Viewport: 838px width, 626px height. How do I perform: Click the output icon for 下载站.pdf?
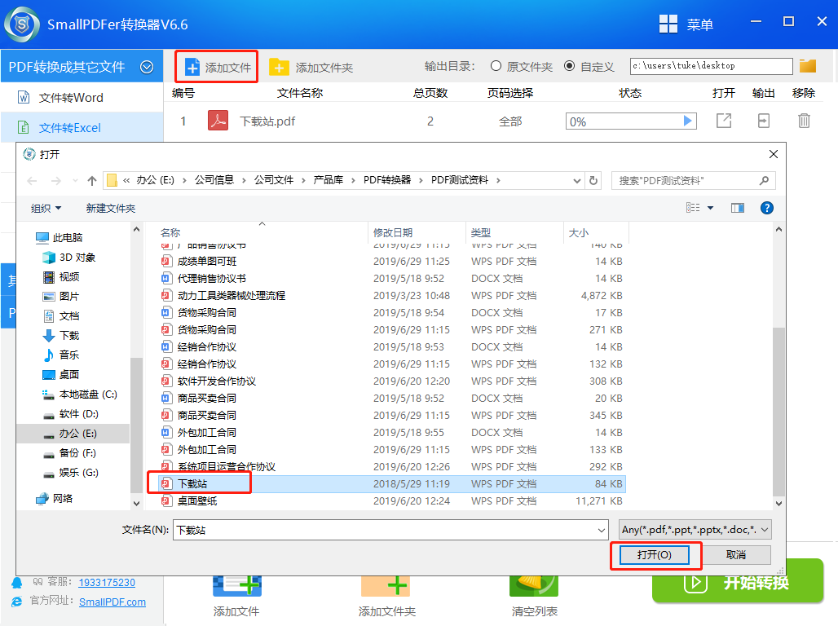click(764, 121)
